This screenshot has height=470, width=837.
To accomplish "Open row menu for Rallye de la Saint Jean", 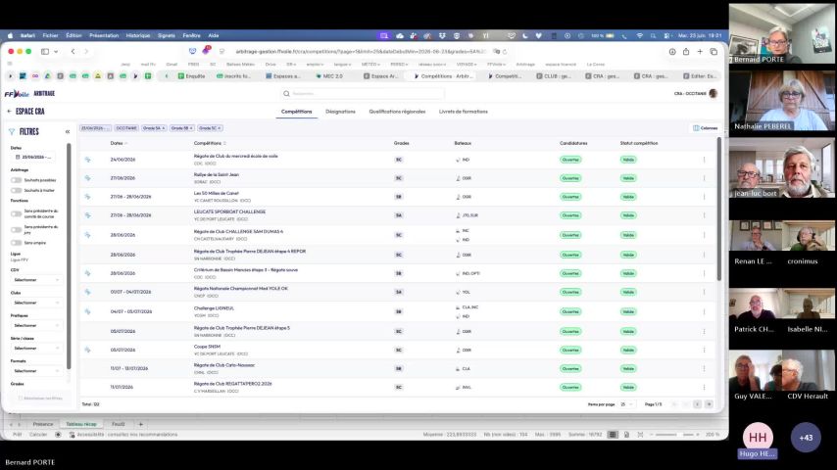I will point(704,178).
